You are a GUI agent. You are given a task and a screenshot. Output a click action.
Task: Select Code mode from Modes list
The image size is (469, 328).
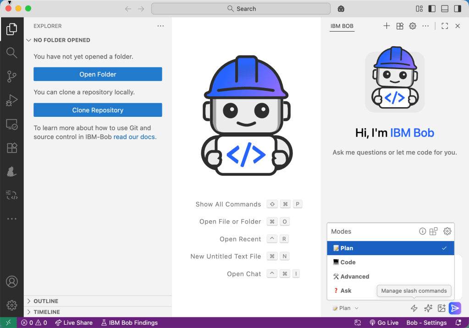coord(348,262)
